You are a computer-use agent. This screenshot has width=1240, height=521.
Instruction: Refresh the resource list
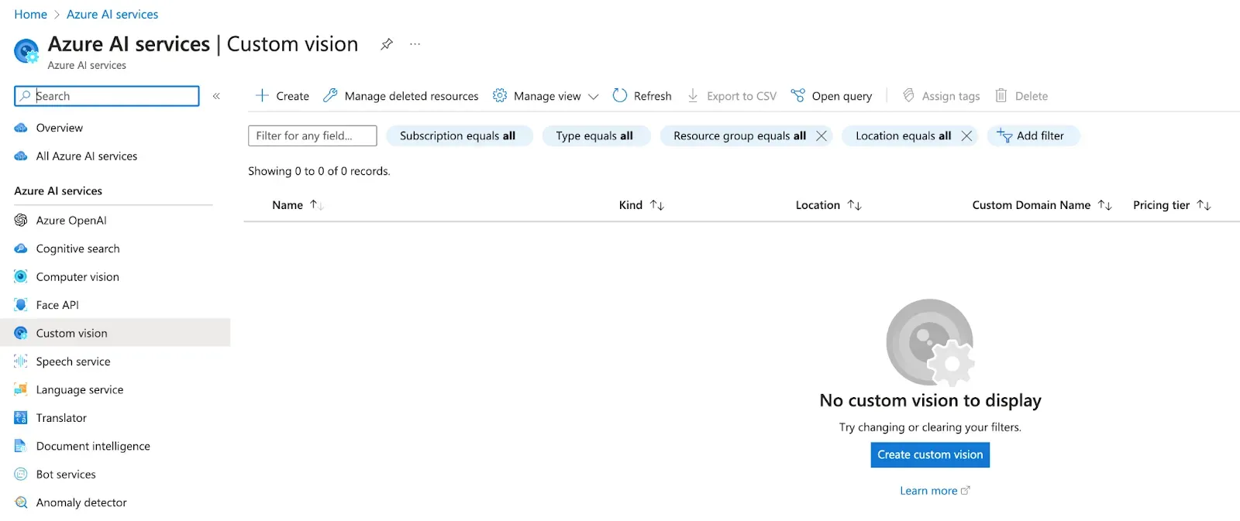pos(642,96)
